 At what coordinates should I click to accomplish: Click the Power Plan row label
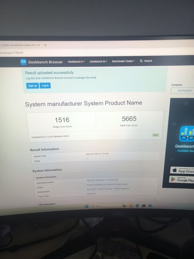[43, 196]
